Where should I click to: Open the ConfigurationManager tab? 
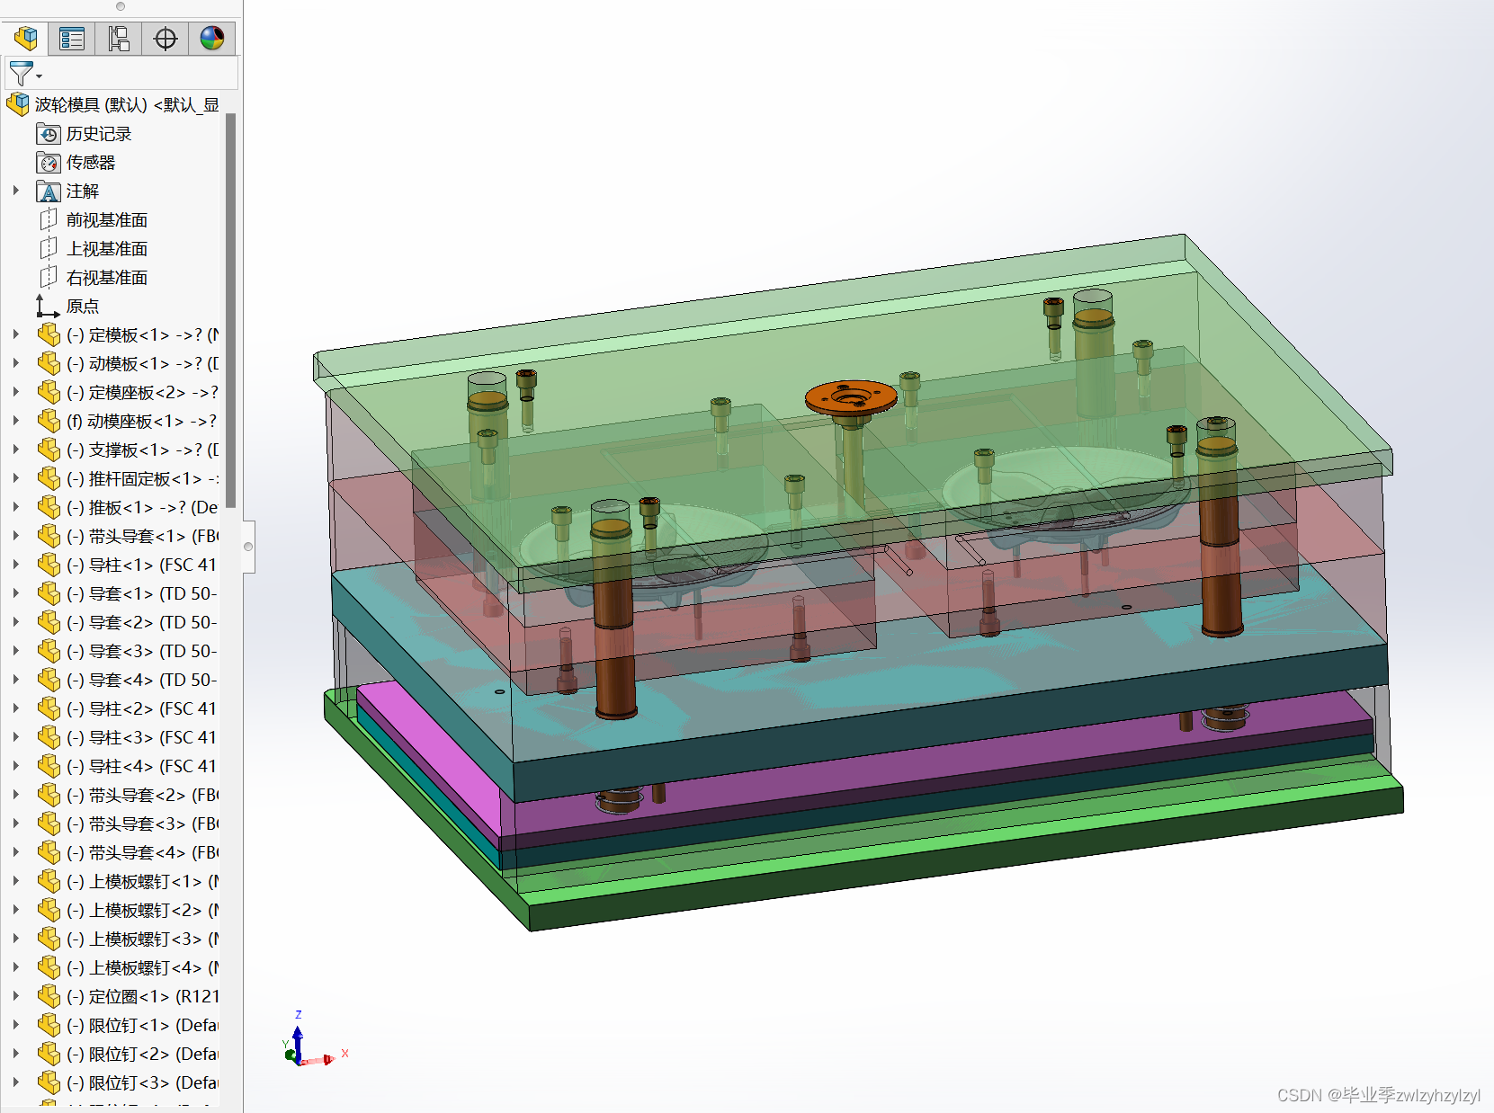point(119,39)
